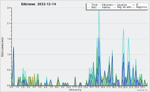The image size is (150, 92).
Task: Click the 'Ediciones/min' y-axis label
Action: [2, 47]
